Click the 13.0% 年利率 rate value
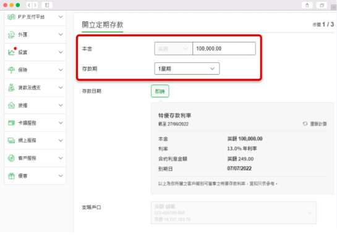The image size is (337, 245). click(x=242, y=149)
